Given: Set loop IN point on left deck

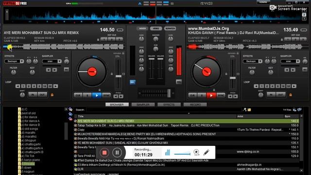Looking at the screenshot, I should [x=33, y=95].
